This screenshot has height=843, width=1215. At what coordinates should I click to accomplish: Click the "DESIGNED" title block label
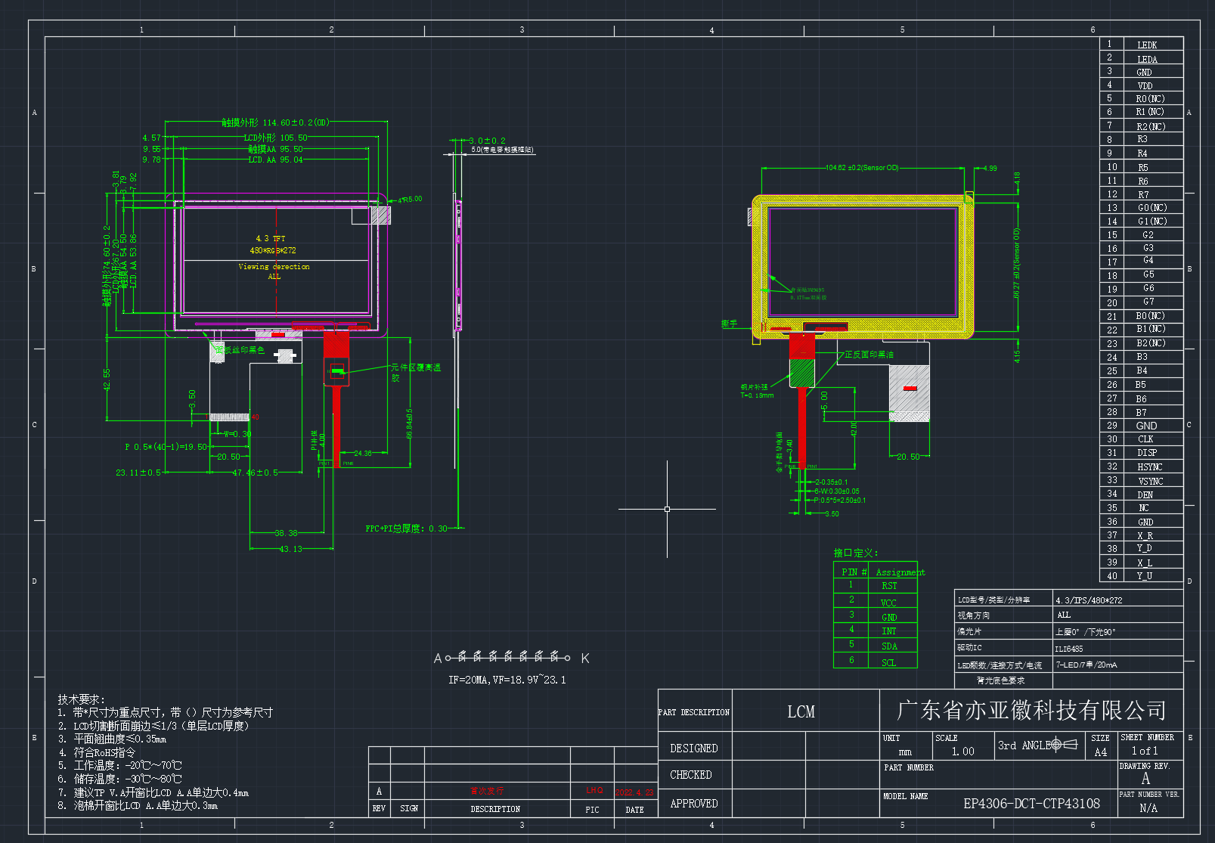(693, 748)
